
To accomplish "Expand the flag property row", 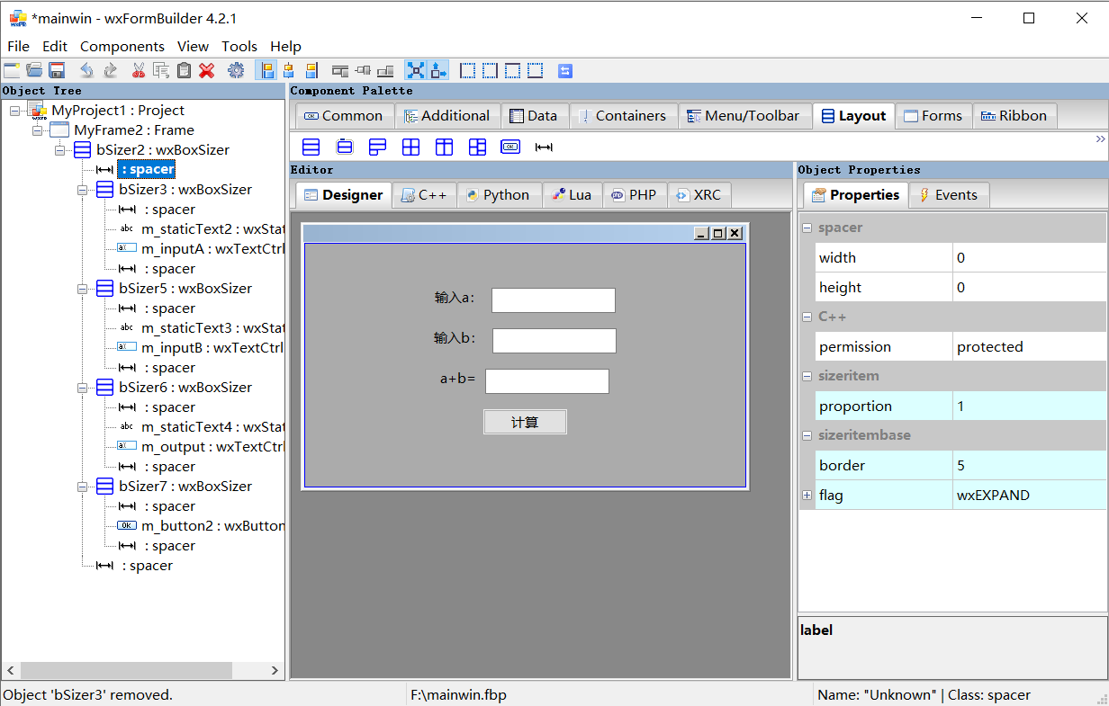I will 807,495.
